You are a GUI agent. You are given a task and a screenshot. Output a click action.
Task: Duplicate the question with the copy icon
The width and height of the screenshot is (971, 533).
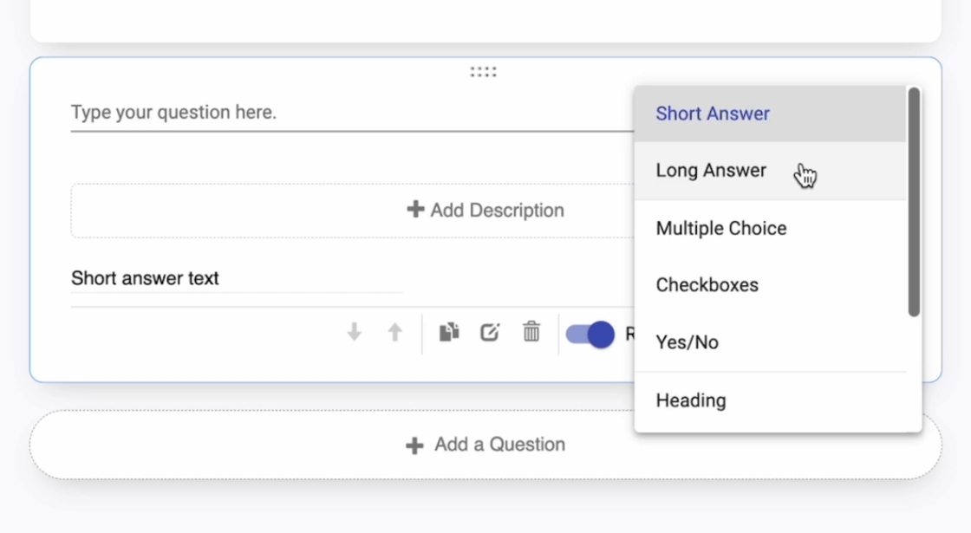tap(448, 332)
